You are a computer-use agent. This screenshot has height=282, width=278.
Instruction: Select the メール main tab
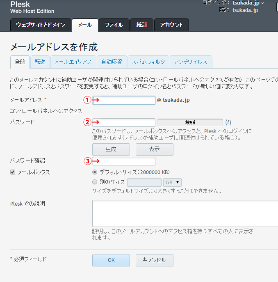click(85, 25)
